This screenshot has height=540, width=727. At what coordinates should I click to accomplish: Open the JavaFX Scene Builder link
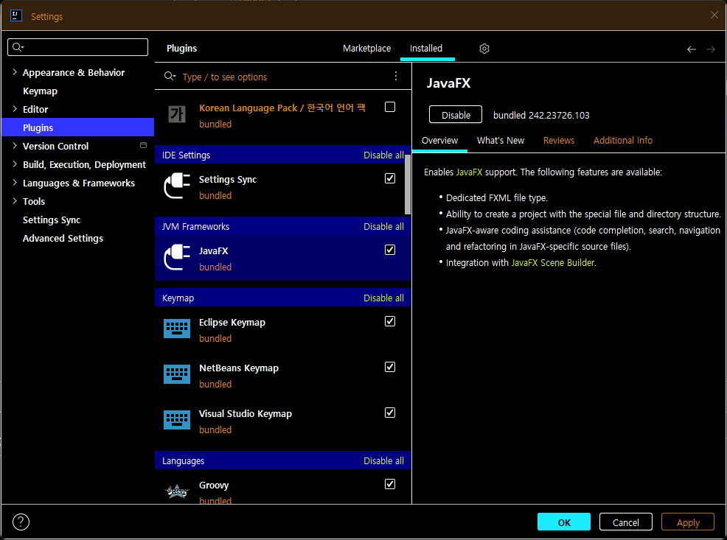(x=553, y=262)
